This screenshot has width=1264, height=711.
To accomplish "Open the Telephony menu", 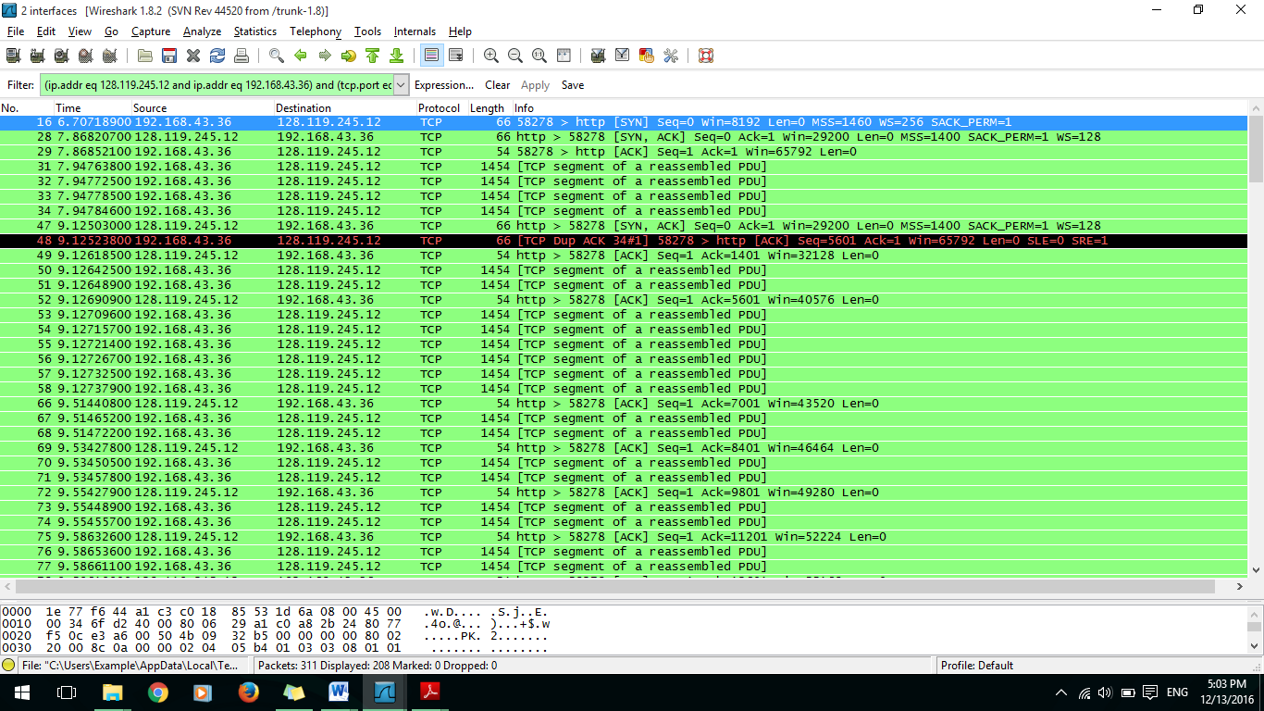I will [x=316, y=31].
